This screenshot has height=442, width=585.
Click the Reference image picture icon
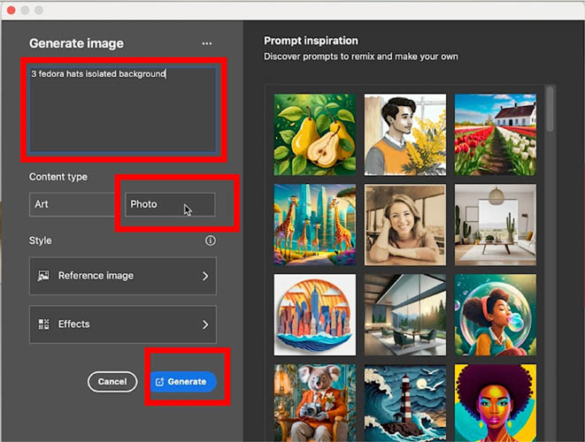tap(43, 276)
